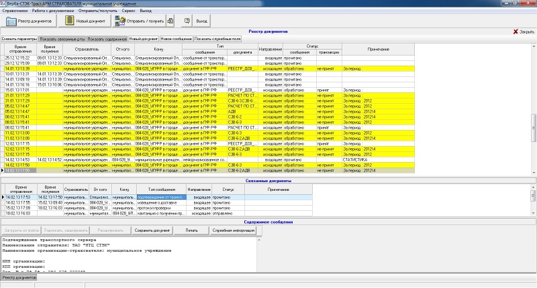This screenshot has width=537, height=288.
Task: Toggle Показать содержимое
Action: [x=107, y=39]
